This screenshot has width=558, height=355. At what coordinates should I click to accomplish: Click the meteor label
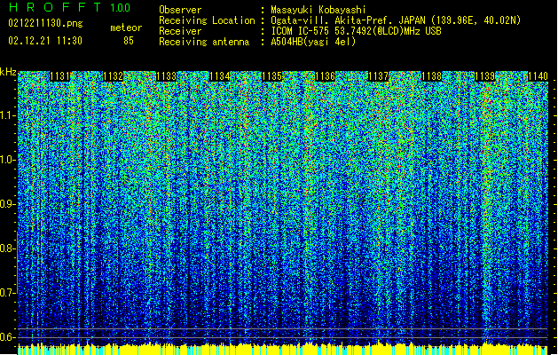pyautogui.click(x=126, y=28)
